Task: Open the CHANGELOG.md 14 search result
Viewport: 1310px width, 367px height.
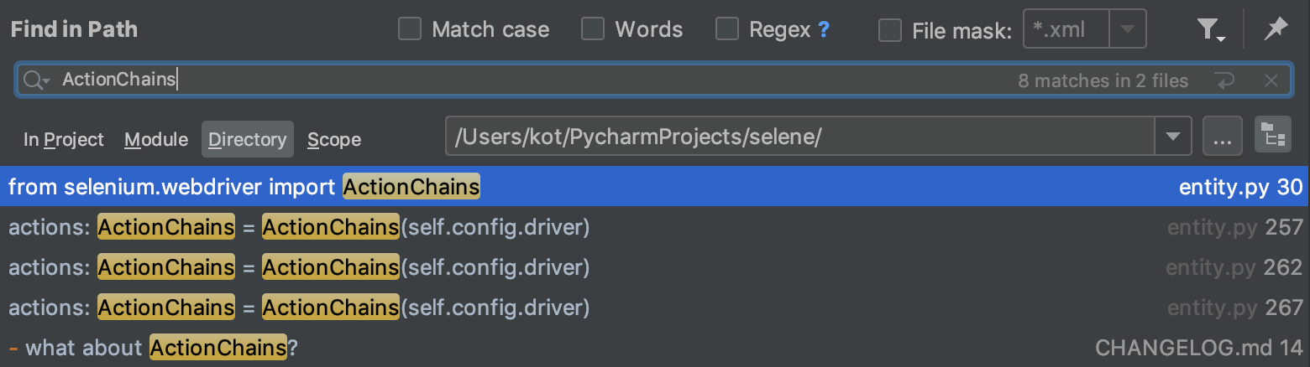Action: click(x=655, y=348)
